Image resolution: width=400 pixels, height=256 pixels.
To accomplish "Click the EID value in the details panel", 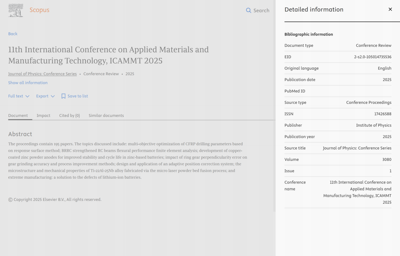I will click(x=372, y=57).
